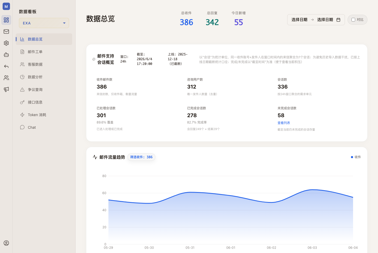Click the 总回复 342 statistic
Image resolution: width=378 pixels, height=253 pixels.
pos(212,19)
